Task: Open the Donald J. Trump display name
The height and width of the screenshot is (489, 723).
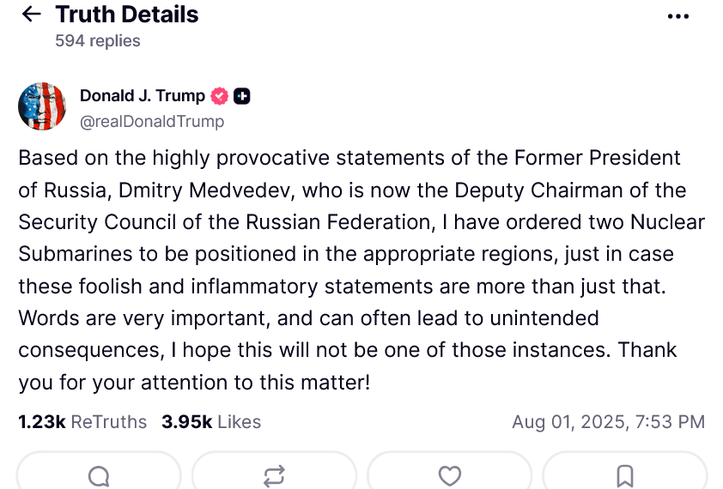Action: [x=142, y=95]
